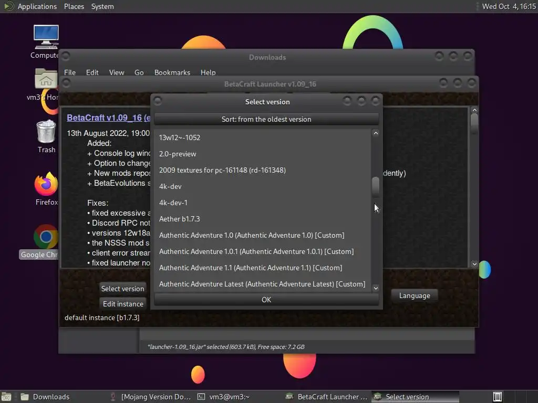
Task: Select Authentic Adventure 1.0.1 [Custom]
Action: pos(263,251)
